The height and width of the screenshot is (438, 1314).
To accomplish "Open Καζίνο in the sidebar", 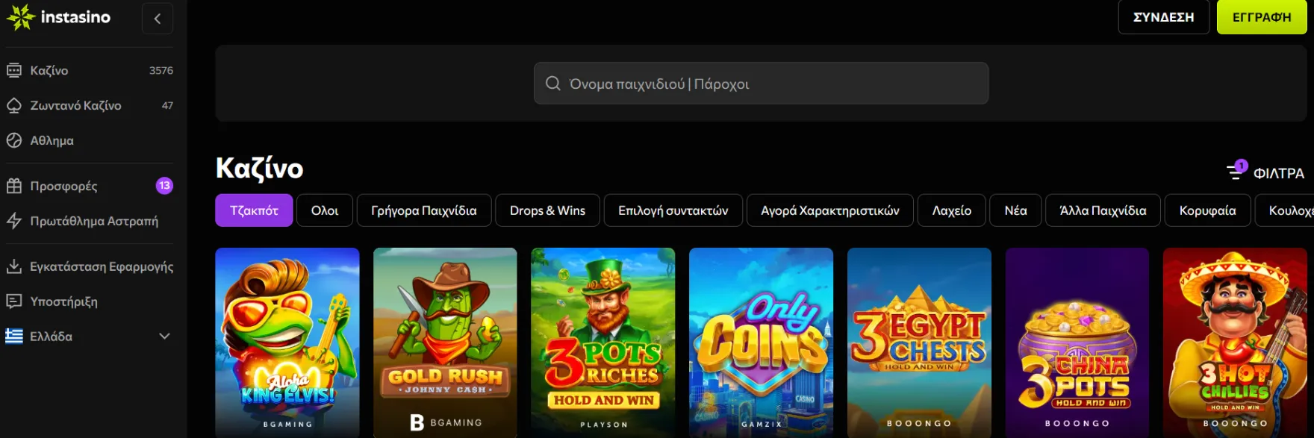I will tap(90, 70).
